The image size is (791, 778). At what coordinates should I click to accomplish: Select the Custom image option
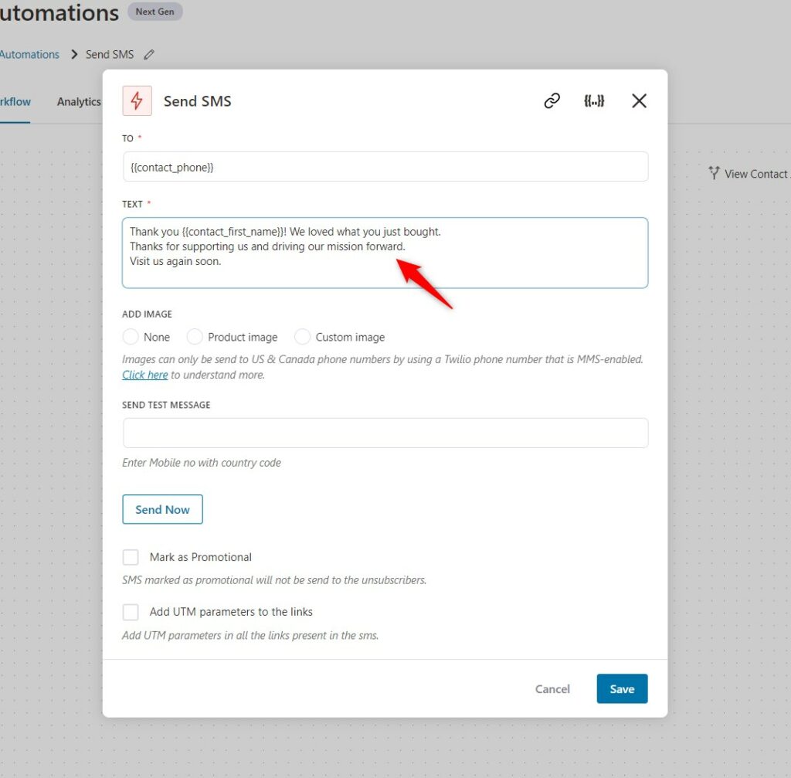click(302, 337)
